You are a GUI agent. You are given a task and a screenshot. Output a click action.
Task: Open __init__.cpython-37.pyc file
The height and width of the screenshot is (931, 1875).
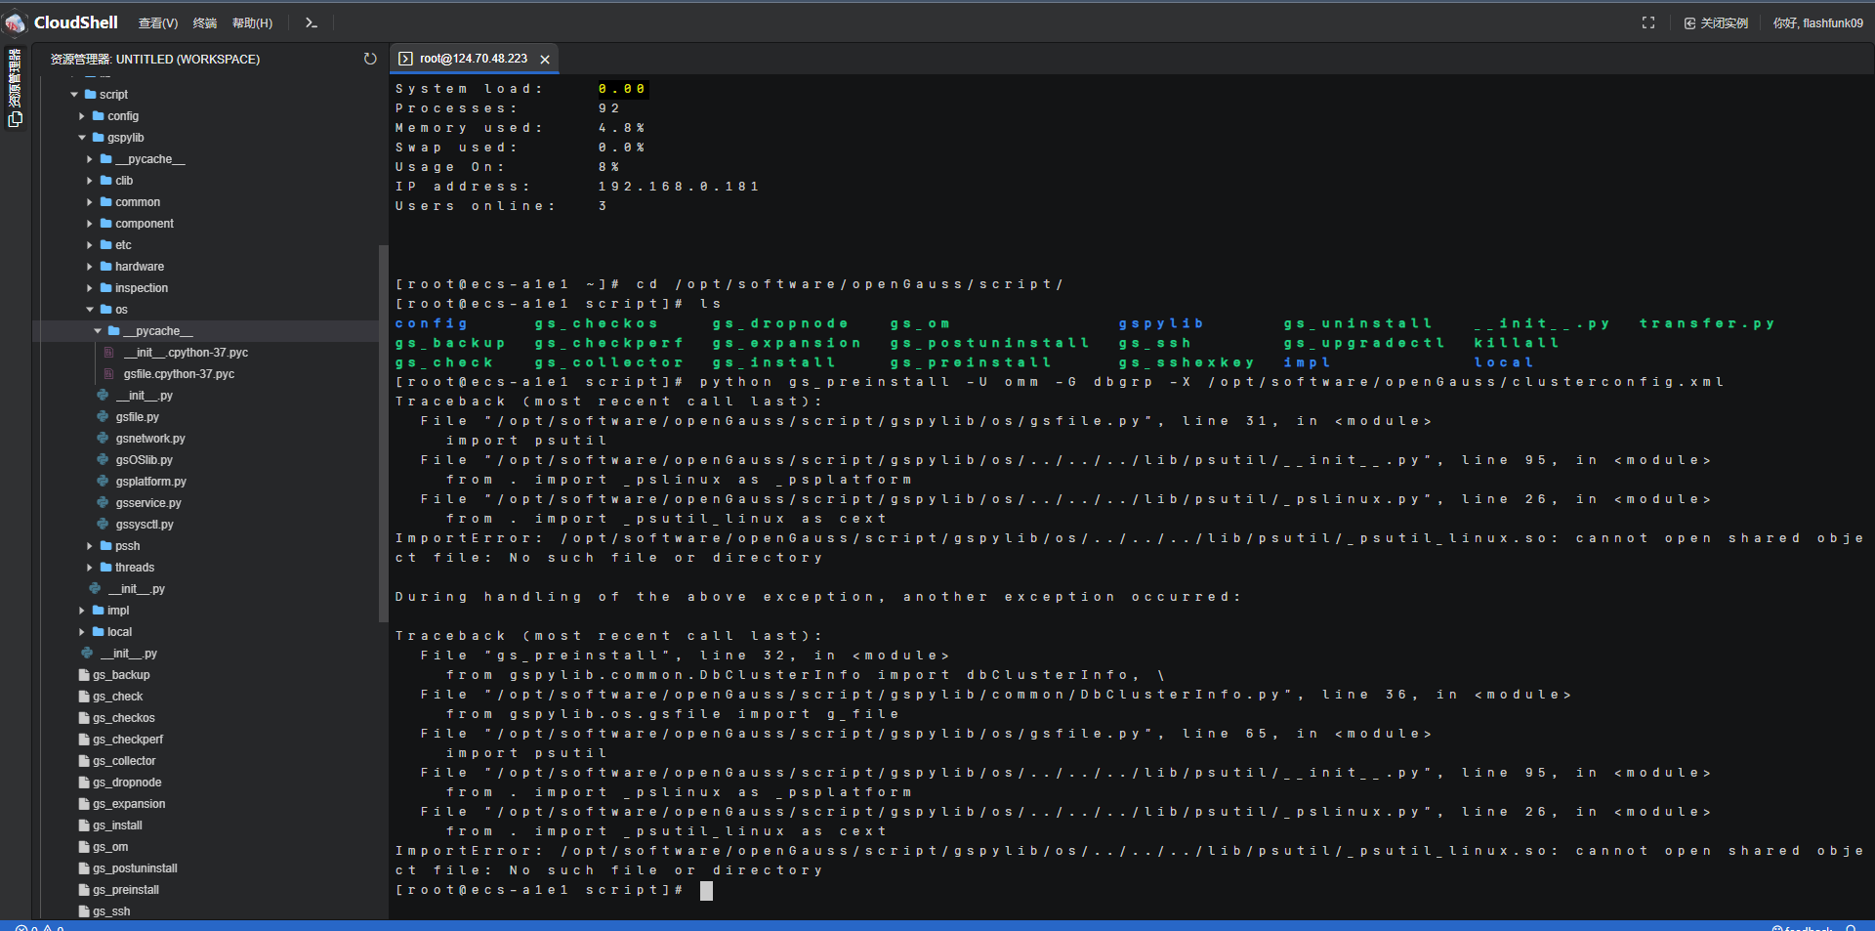(186, 353)
